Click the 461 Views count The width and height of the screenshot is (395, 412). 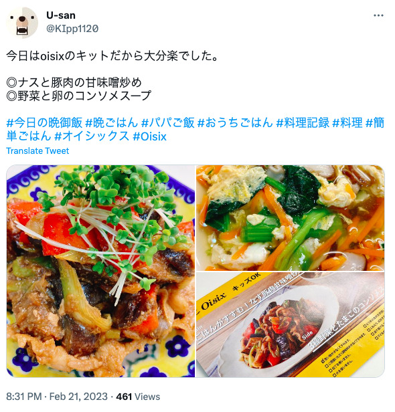(x=138, y=397)
